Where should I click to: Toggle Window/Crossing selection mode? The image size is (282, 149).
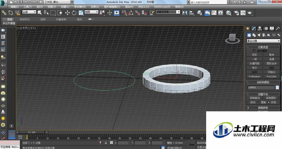[59, 13]
